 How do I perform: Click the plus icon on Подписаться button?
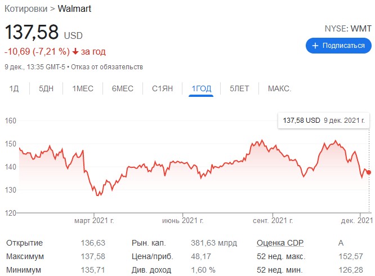[x=315, y=46]
